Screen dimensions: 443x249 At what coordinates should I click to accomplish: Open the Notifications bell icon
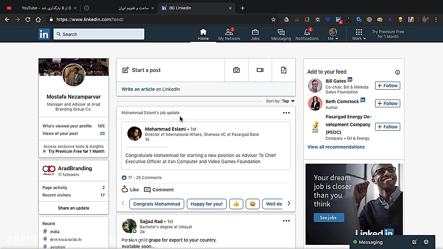[307, 33]
